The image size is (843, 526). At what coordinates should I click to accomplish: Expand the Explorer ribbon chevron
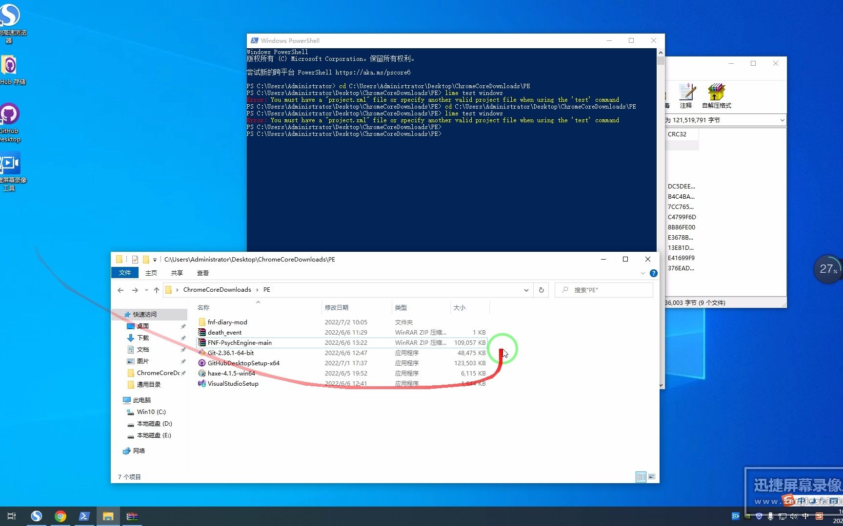pyautogui.click(x=643, y=273)
